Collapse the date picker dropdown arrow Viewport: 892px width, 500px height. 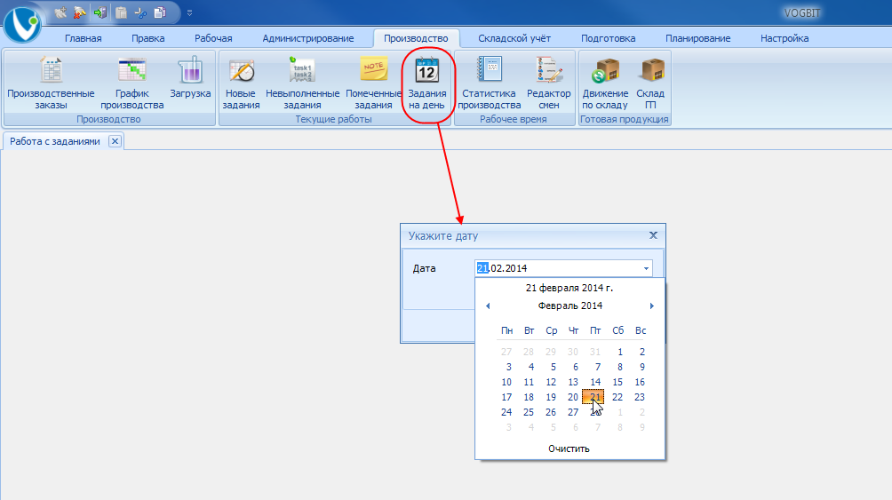[646, 268]
